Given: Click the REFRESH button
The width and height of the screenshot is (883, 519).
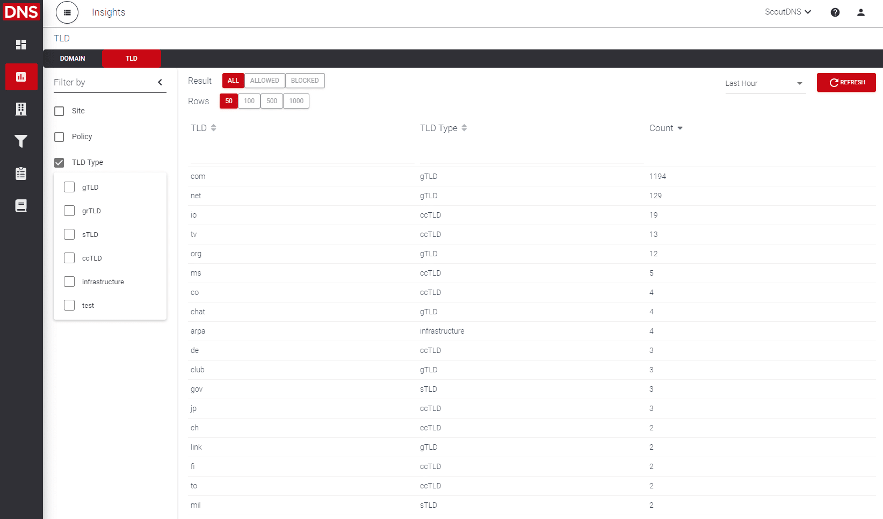Looking at the screenshot, I should point(846,83).
